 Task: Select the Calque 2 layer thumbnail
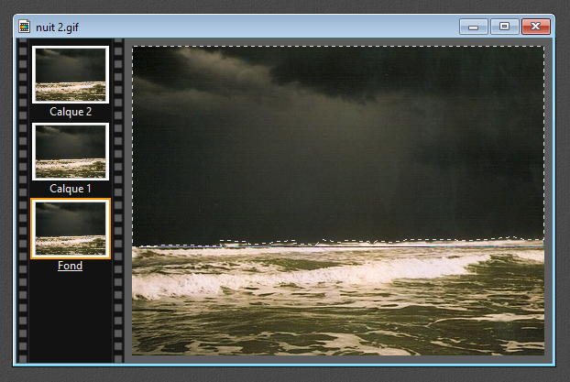71,74
